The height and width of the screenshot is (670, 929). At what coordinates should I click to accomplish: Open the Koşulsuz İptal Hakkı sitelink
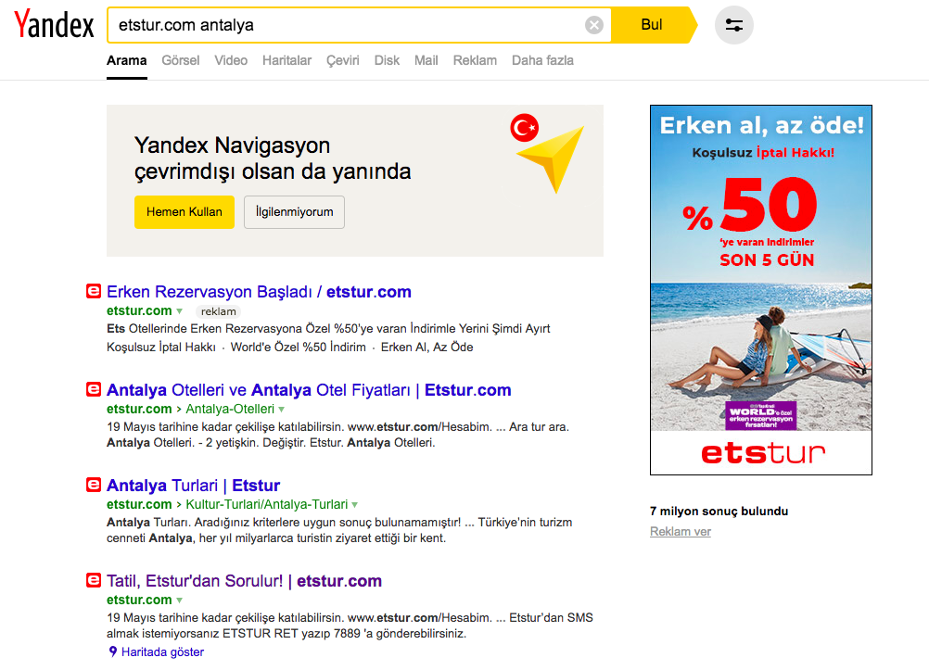point(161,348)
